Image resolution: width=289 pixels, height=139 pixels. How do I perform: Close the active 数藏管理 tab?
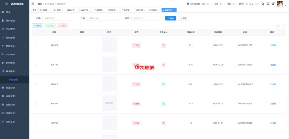174,10
